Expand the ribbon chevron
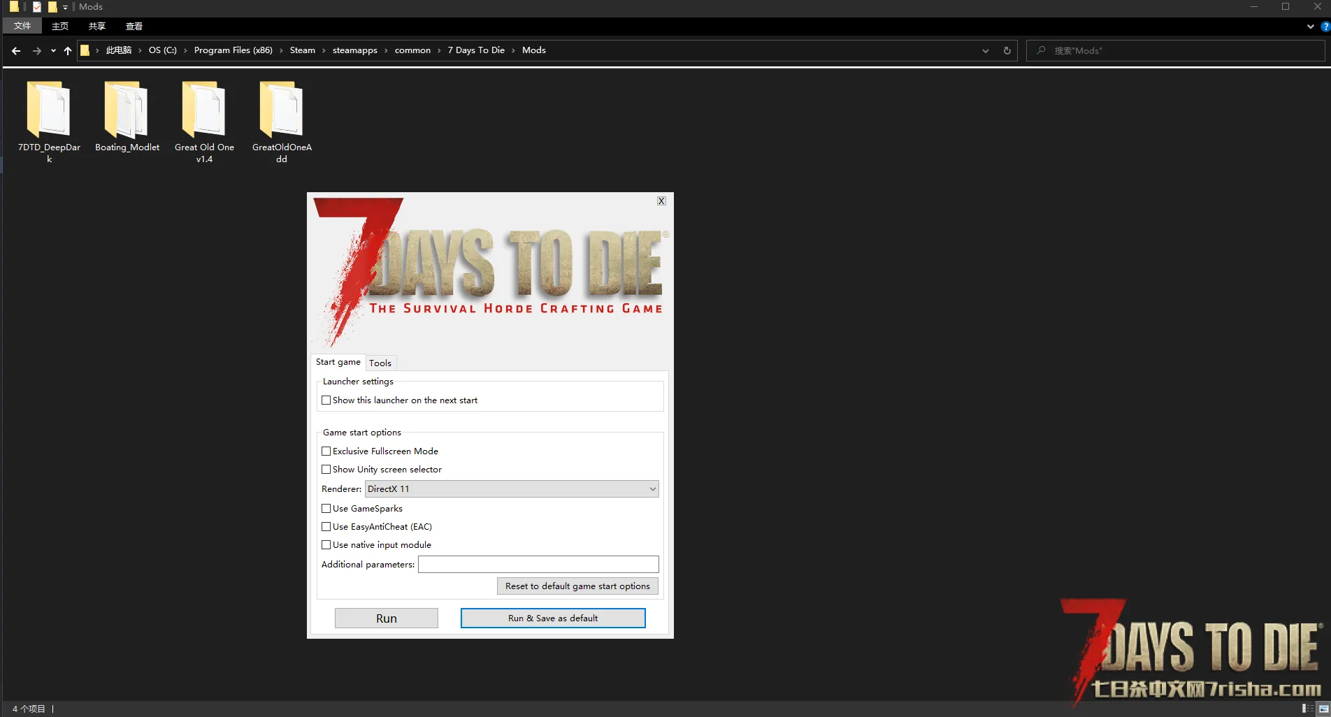The image size is (1331, 717). coord(1310,27)
